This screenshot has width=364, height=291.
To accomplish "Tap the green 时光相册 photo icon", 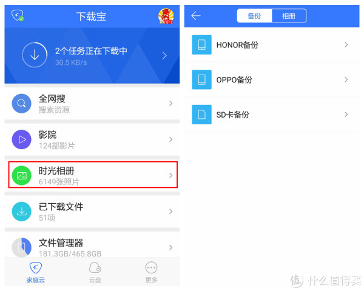I will click(x=22, y=175).
